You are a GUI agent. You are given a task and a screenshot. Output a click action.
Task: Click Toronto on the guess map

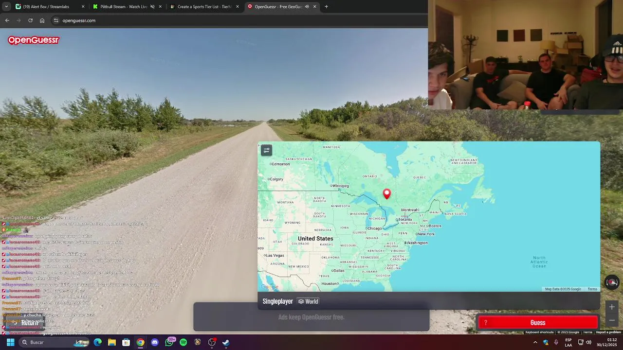coord(405,220)
